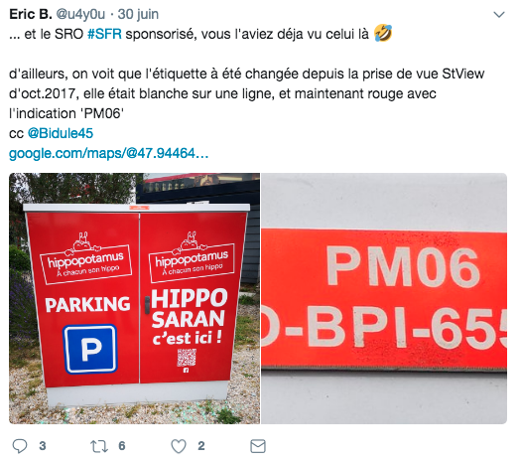
Task: Retweet this post via retweet icon
Action: (x=99, y=446)
